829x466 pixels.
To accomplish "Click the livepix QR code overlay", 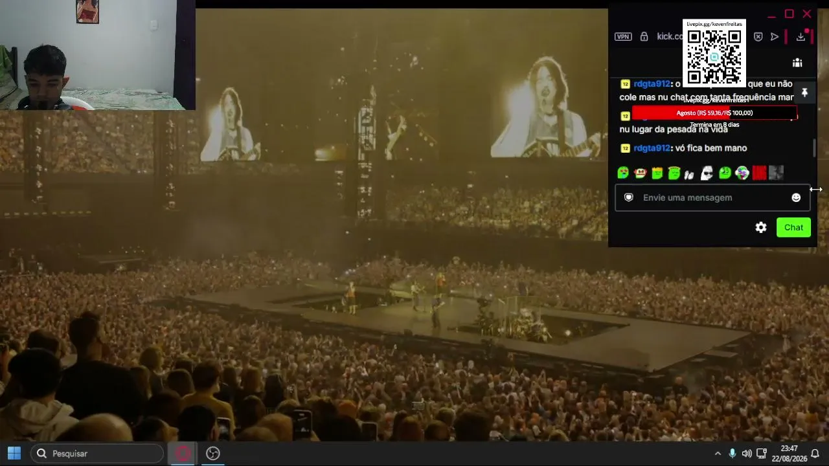I will pyautogui.click(x=714, y=54).
